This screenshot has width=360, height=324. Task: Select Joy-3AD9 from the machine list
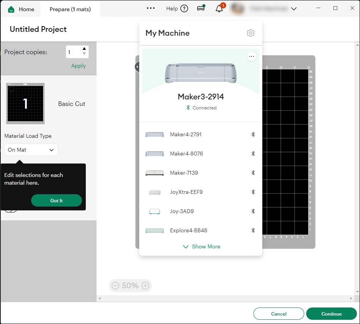point(200,211)
